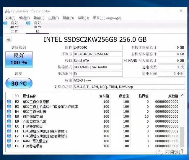Select the C: D: disk status orb
This screenshot has height=160, width=189.
[5, 23]
